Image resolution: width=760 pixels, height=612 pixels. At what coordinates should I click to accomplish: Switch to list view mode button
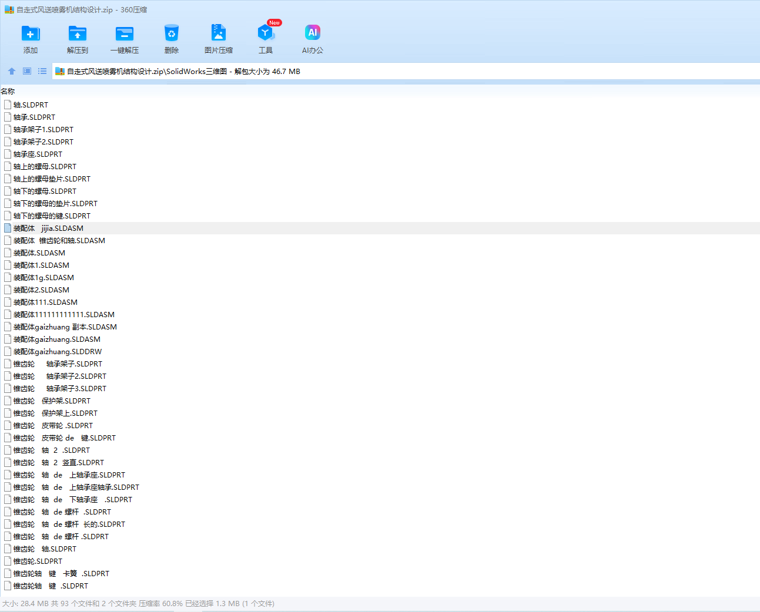pyautogui.click(x=42, y=71)
